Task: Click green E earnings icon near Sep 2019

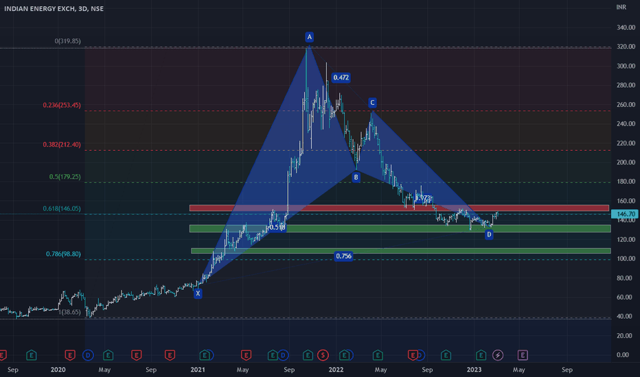Action: (31, 355)
